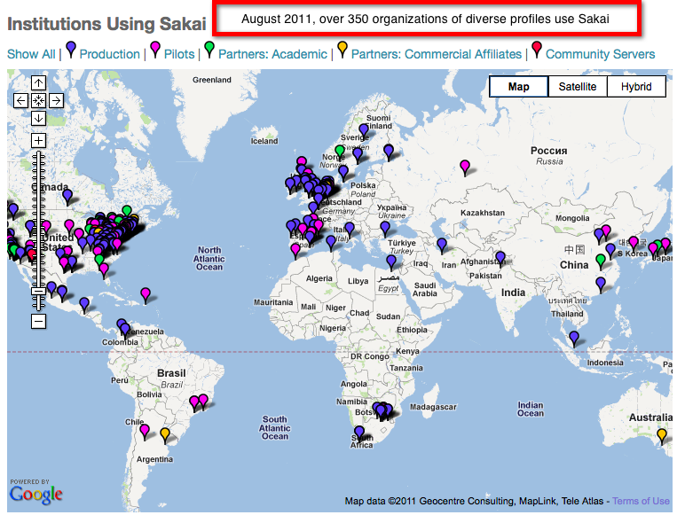Viewport: 677px width, 515px height.
Task: Filter by Pilots link
Action: (179, 54)
